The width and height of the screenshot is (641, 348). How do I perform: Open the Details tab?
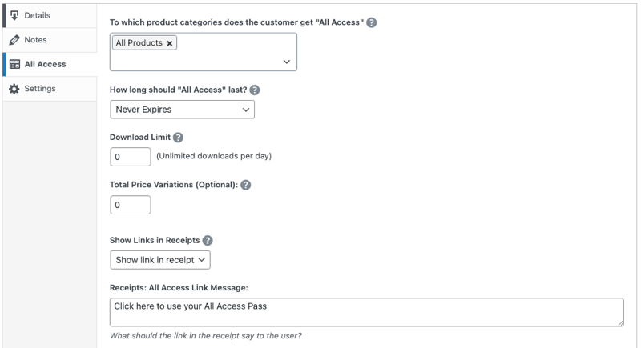[x=38, y=16]
